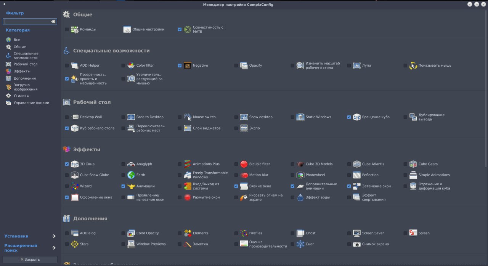The width and height of the screenshot is (488, 266).
Task: Enable the Stars plugin checkbox
Action: (x=67, y=244)
